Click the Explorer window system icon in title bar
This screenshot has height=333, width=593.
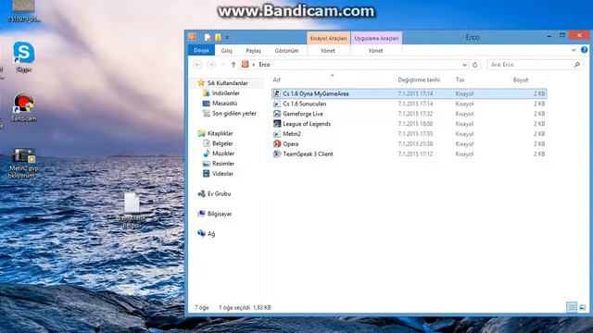[x=192, y=37]
